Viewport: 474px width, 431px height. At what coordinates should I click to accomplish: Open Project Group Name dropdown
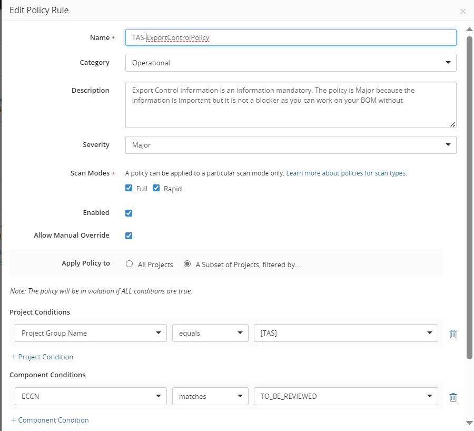pyautogui.click(x=91, y=333)
